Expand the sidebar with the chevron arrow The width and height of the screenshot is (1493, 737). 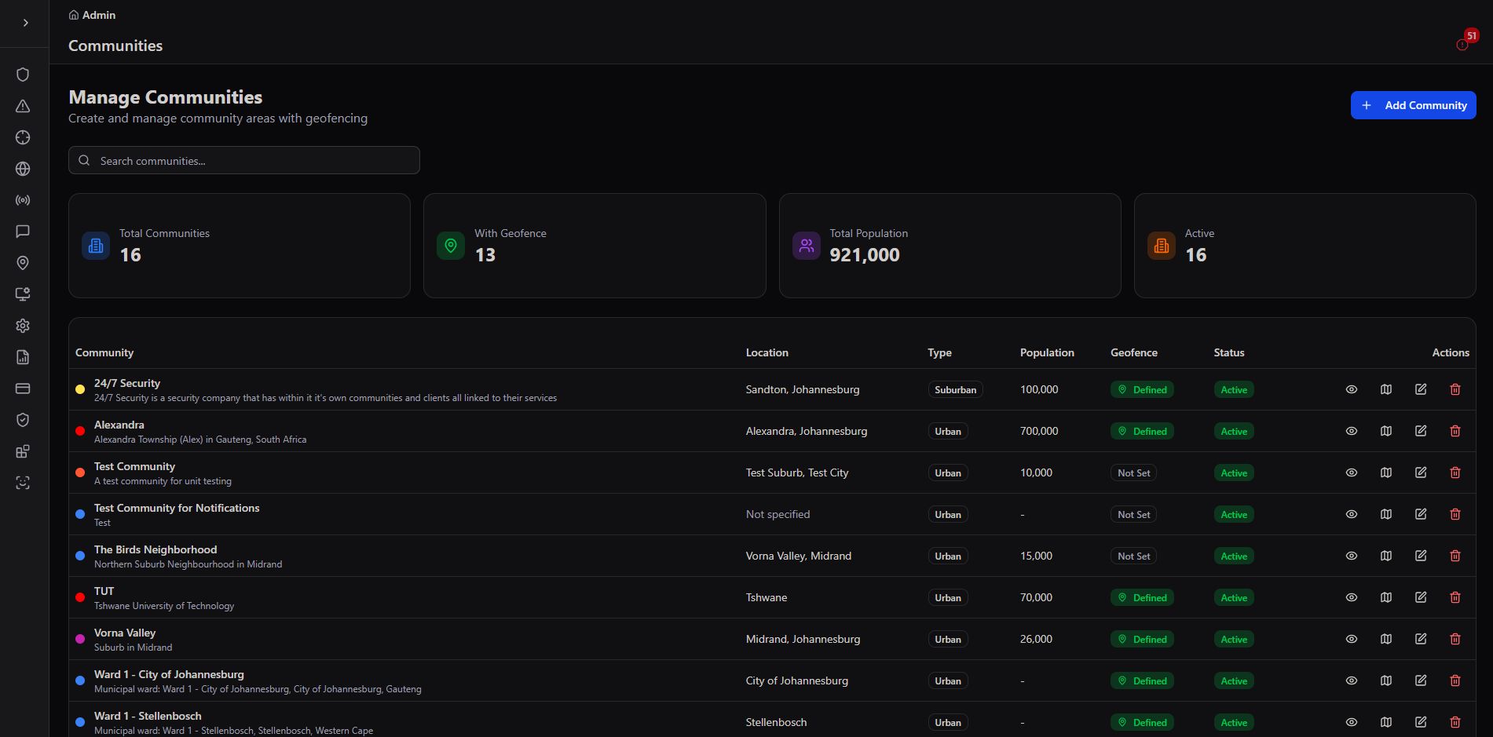tap(25, 23)
